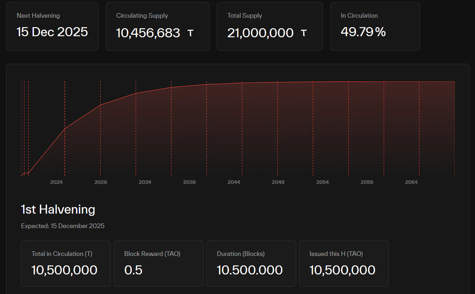Image resolution: width=475 pixels, height=294 pixels.
Task: Select the Total in Circulation card showing 10,500,000
Action: 66,264
